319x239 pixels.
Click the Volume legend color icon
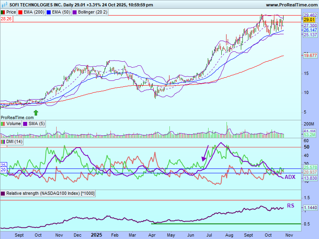(x=3, y=124)
